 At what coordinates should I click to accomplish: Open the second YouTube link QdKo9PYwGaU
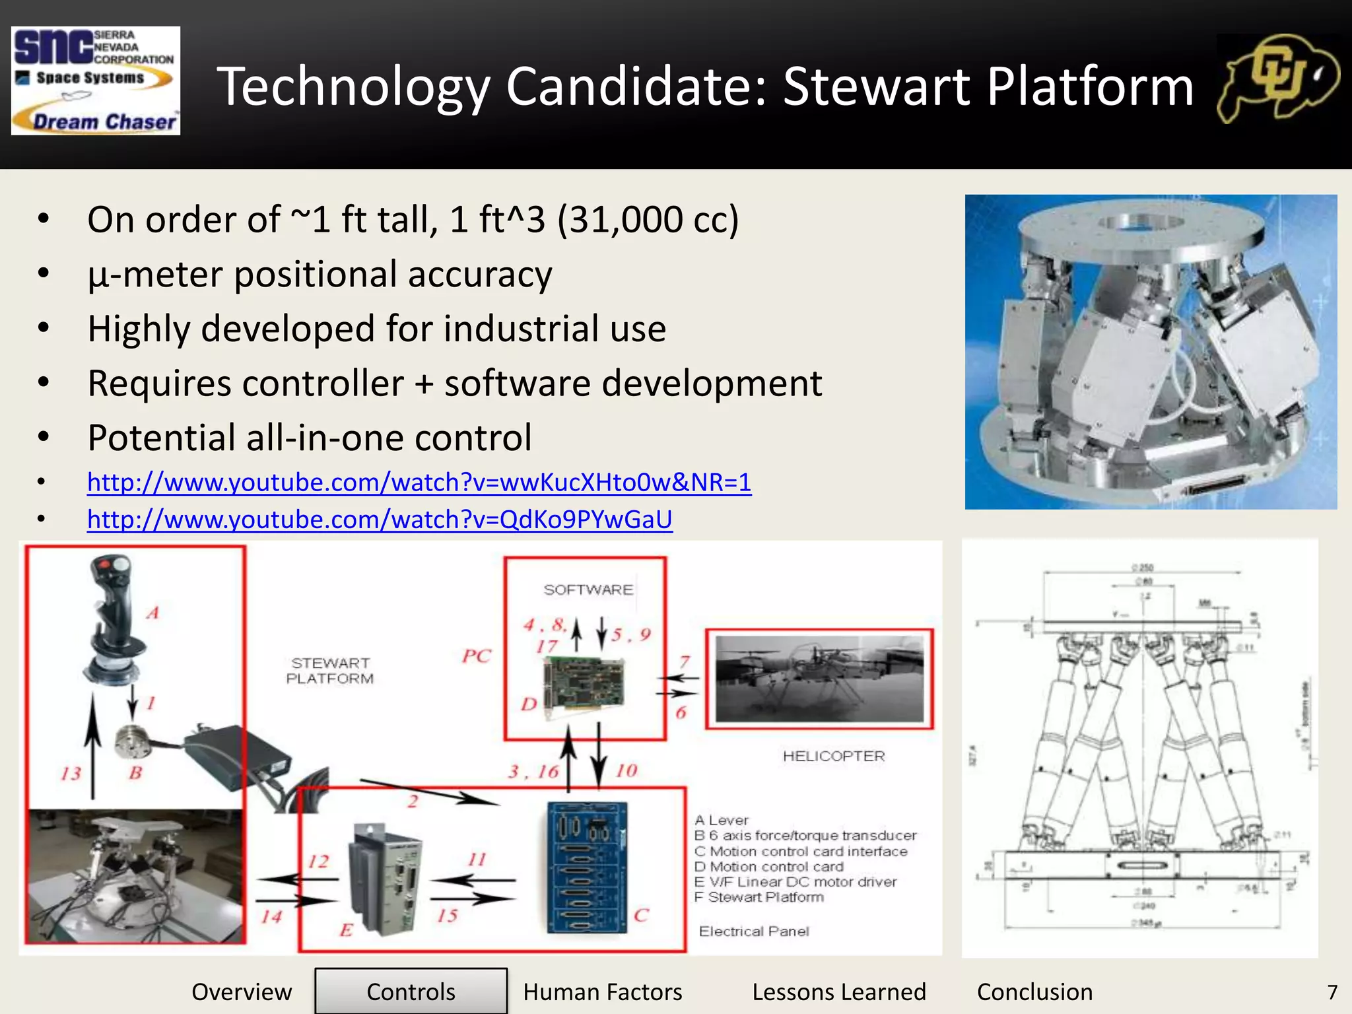click(x=380, y=520)
